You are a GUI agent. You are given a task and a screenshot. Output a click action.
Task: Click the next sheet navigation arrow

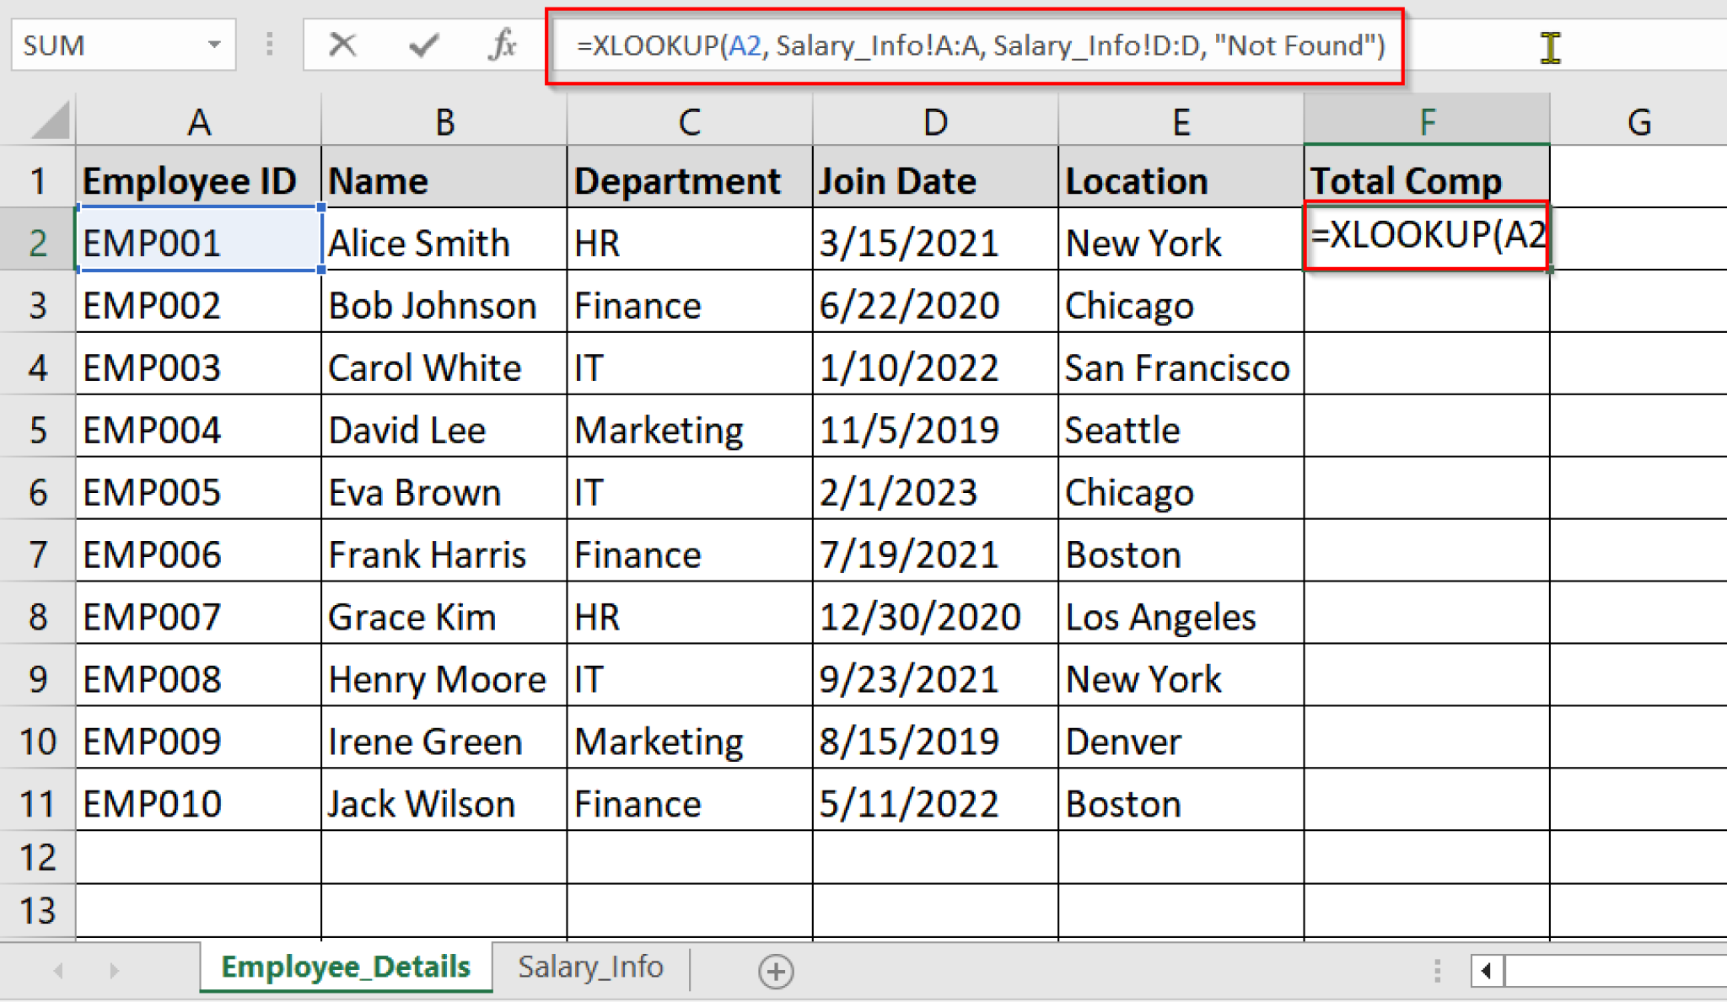(115, 971)
